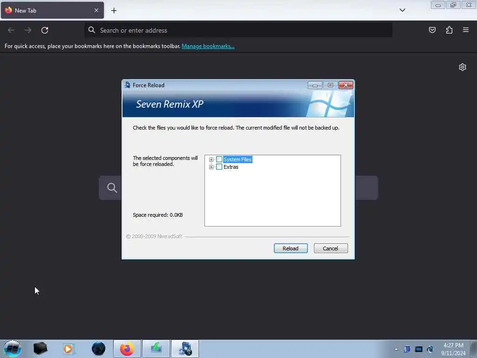Viewport: 477px width, 358px height.
Task: Click the search magnifier on New Tab page
Action: pos(112,188)
